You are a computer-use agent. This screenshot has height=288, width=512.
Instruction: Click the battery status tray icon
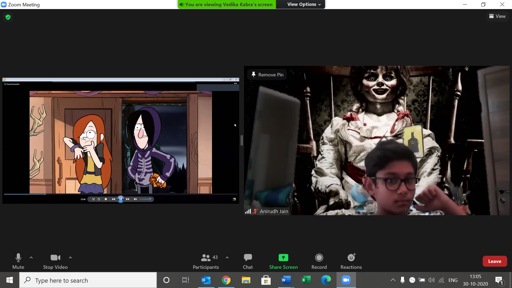[422, 280]
